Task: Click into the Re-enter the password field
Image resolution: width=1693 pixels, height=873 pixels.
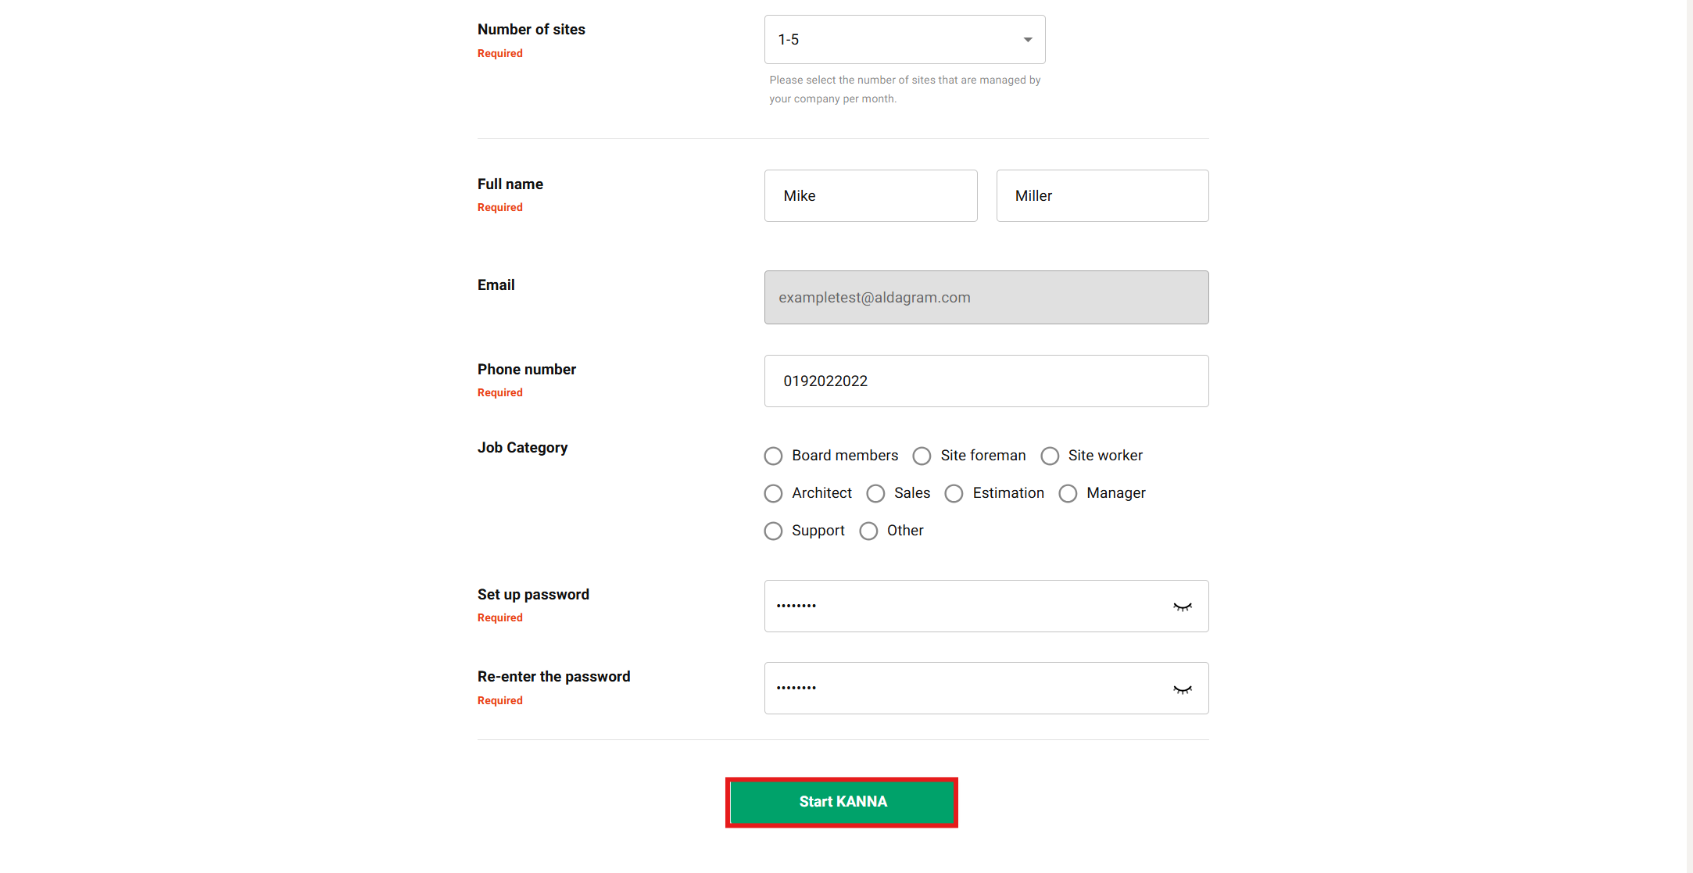Action: coord(961,689)
